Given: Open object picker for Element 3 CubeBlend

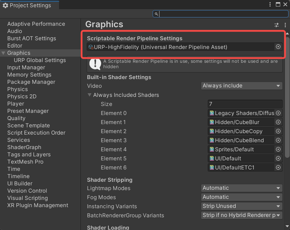Looking at the screenshot, I should pos(278,140).
